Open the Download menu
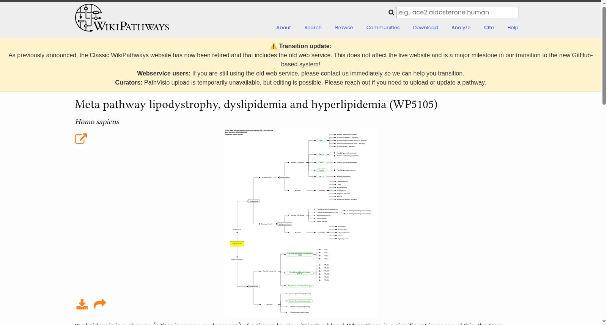Viewport: 607px width, 325px height. pyautogui.click(x=426, y=28)
